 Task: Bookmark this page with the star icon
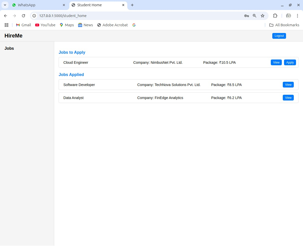pos(263,16)
